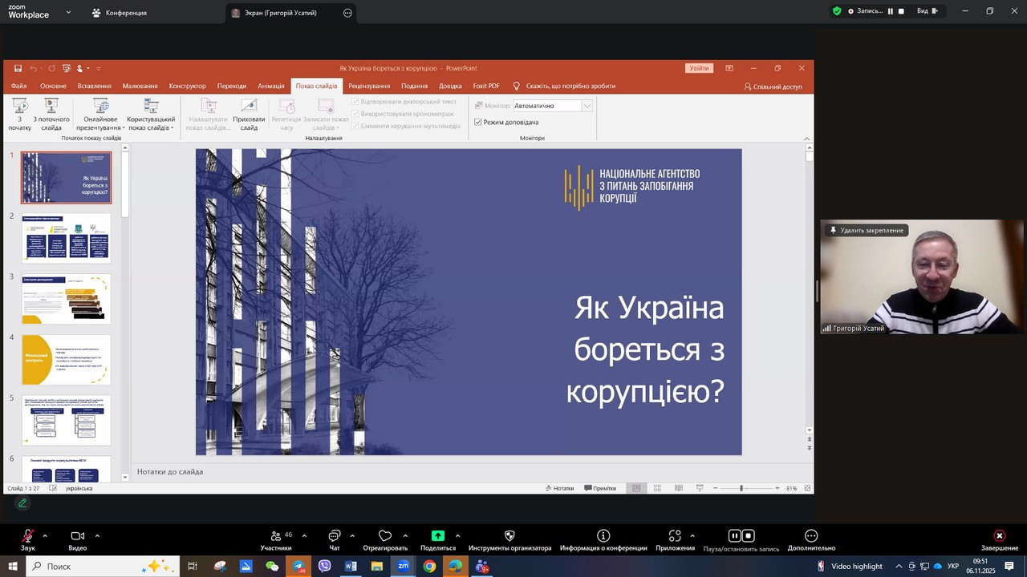1027x577 pixels.
Task: Expand the Монітор Автоматично dropdown
Action: pos(587,106)
